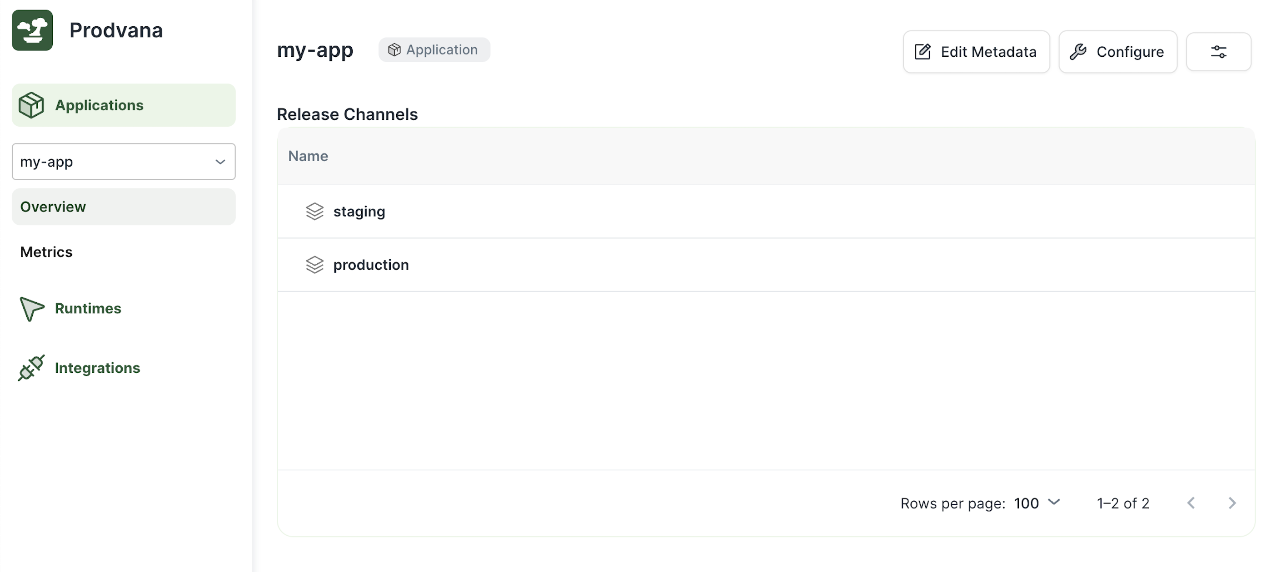Click the cube icon in Application badge
The width and height of the screenshot is (1276, 572).
[394, 50]
